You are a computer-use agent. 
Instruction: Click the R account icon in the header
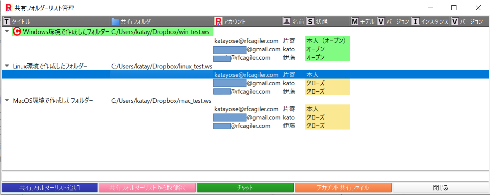(x=218, y=21)
